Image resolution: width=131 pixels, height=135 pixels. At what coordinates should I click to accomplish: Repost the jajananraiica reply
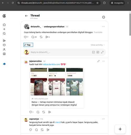click(x=44, y=112)
